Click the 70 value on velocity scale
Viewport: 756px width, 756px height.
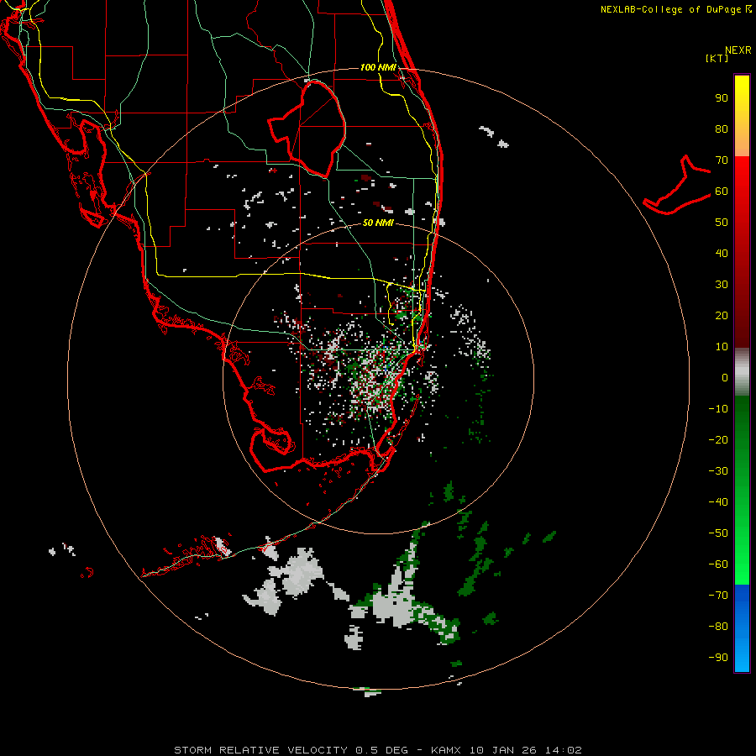[x=722, y=160]
